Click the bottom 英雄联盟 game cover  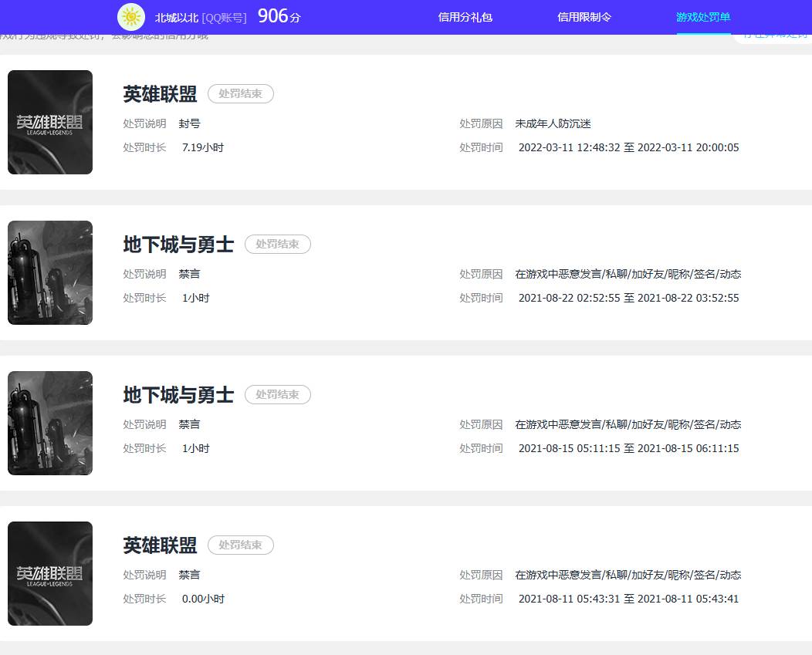point(49,573)
